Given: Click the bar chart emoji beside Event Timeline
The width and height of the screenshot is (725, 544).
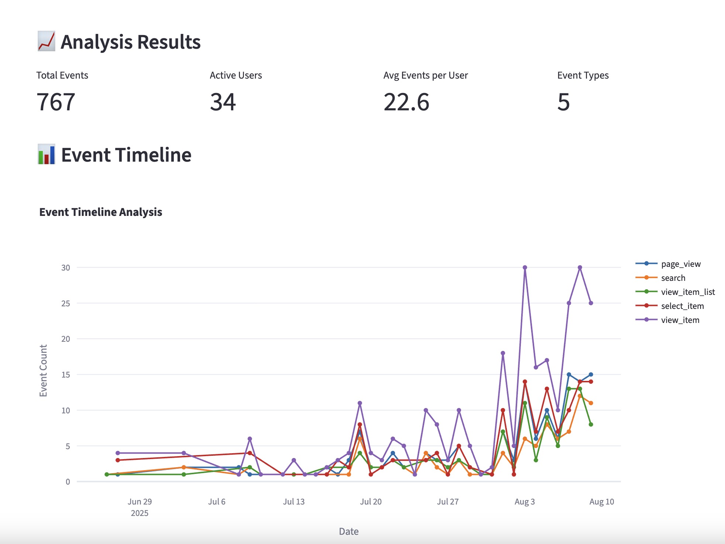Looking at the screenshot, I should tap(47, 154).
